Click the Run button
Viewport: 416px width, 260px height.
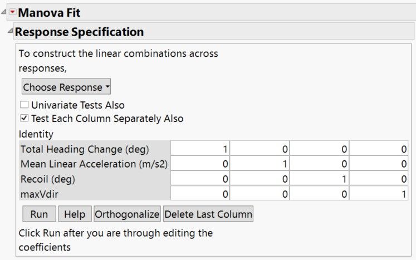pyautogui.click(x=40, y=214)
